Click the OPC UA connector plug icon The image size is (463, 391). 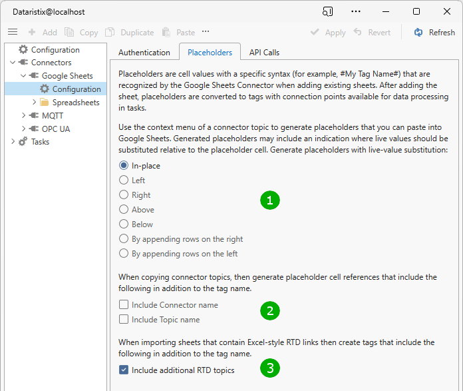click(34, 129)
